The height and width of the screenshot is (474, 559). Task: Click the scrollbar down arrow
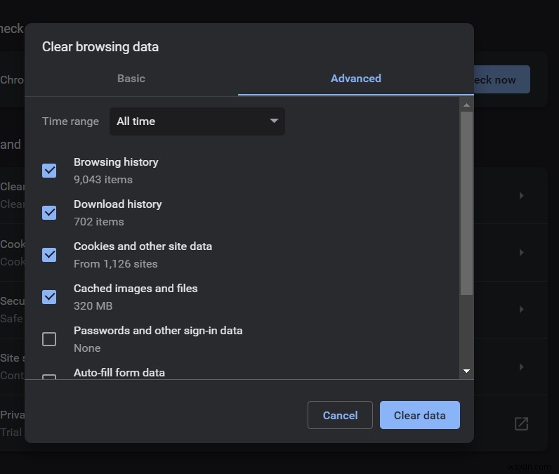point(466,371)
